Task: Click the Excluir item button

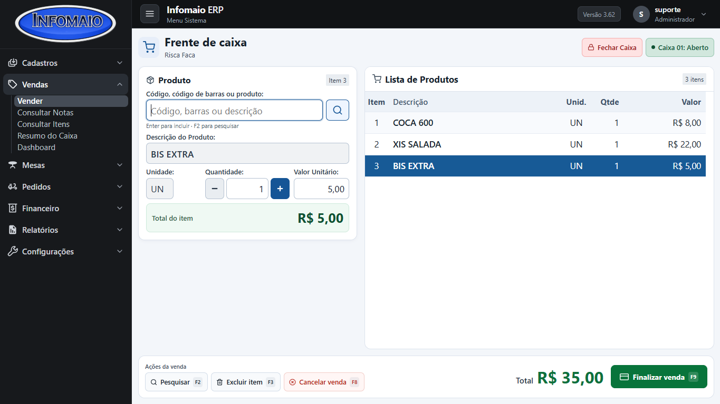Action: pos(246,382)
